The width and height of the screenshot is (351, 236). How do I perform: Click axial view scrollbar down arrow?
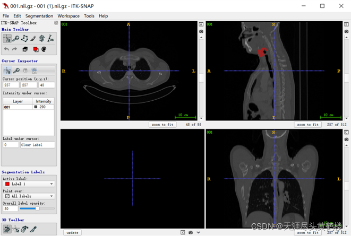[x=201, y=118]
